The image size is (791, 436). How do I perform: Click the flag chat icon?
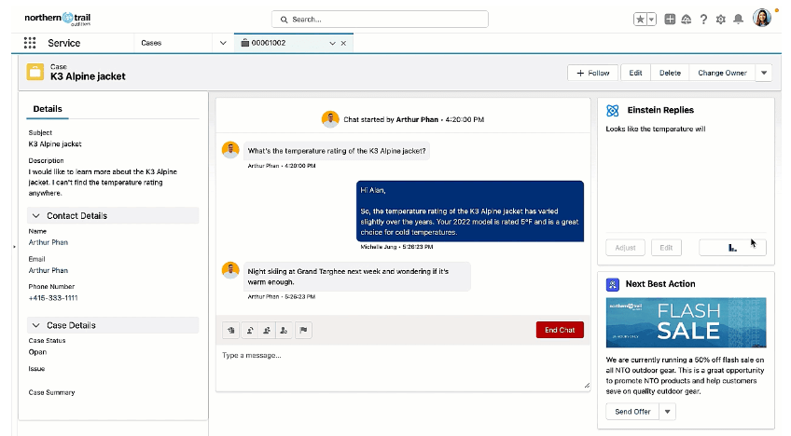[x=304, y=330]
